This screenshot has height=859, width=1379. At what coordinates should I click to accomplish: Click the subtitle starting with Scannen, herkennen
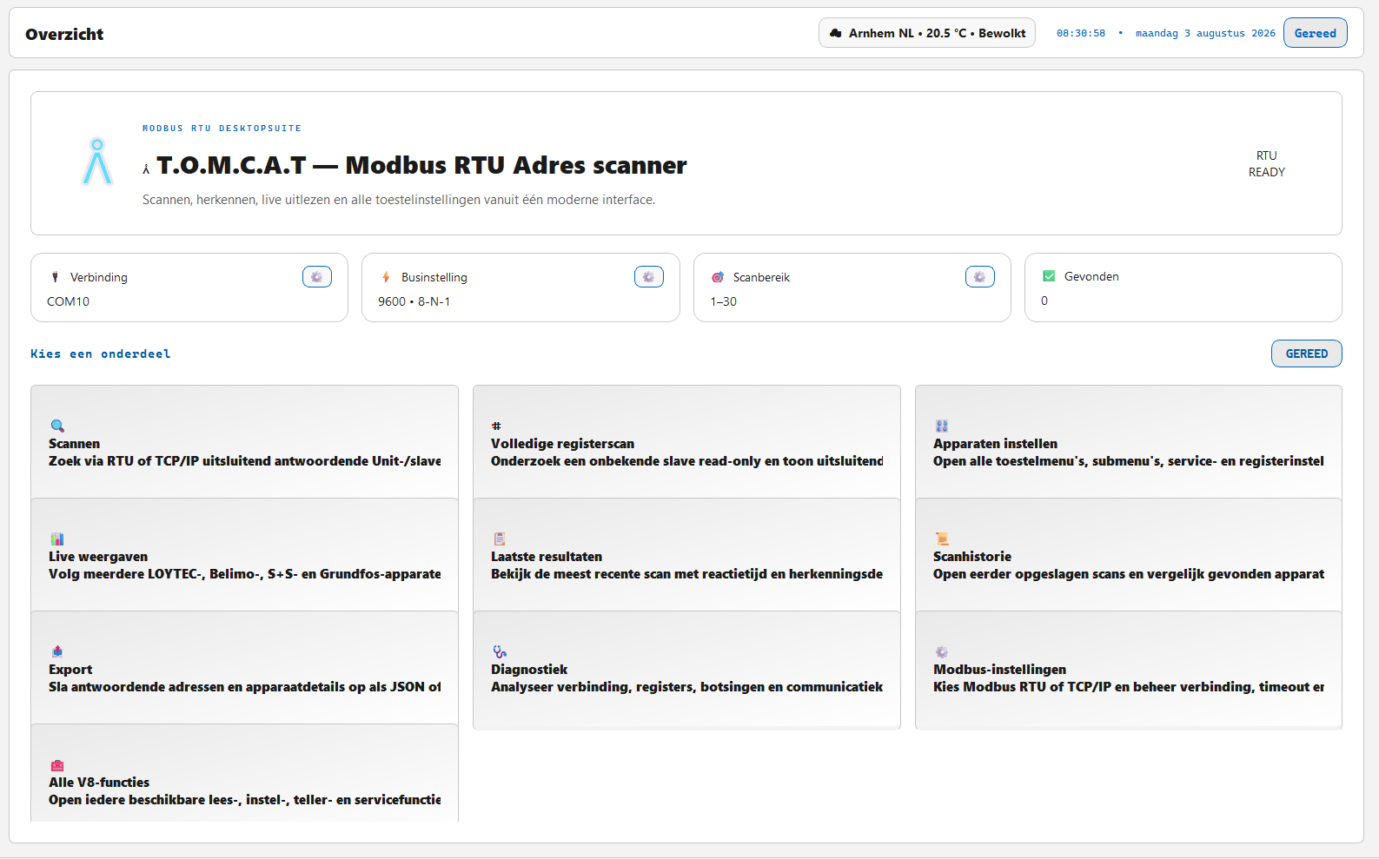(x=399, y=200)
